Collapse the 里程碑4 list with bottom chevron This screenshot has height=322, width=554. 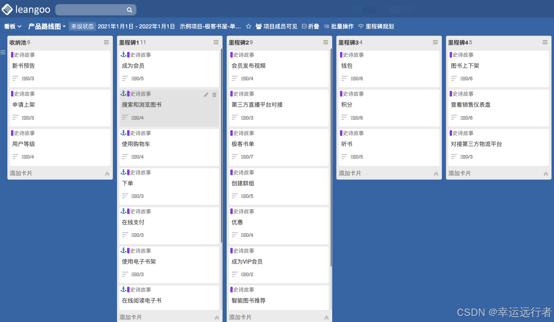(x=546, y=174)
